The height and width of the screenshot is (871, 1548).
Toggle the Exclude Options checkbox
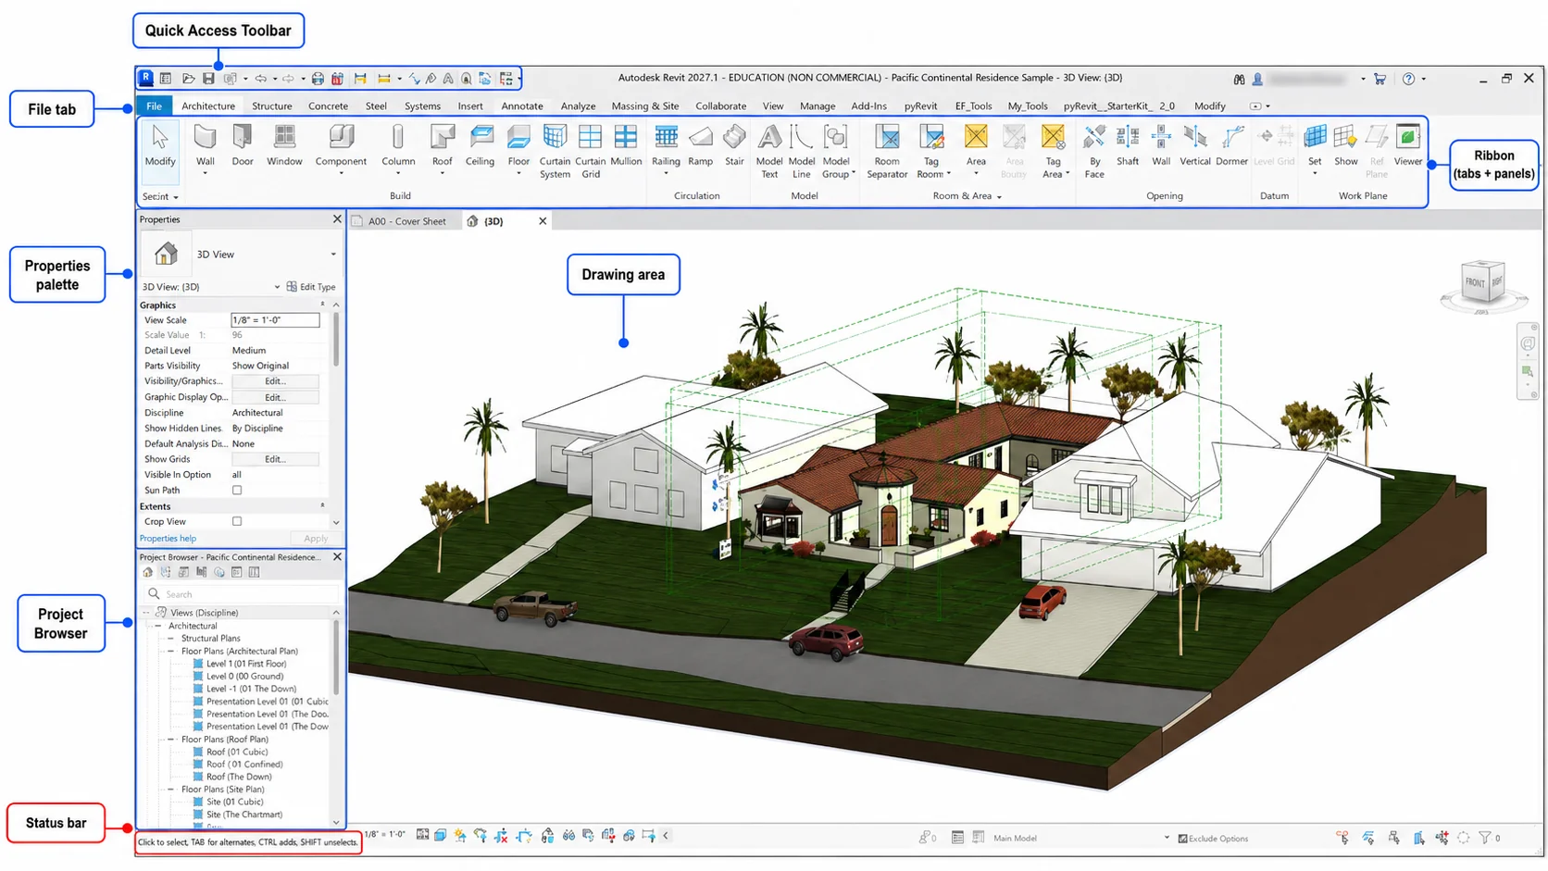tap(1182, 839)
